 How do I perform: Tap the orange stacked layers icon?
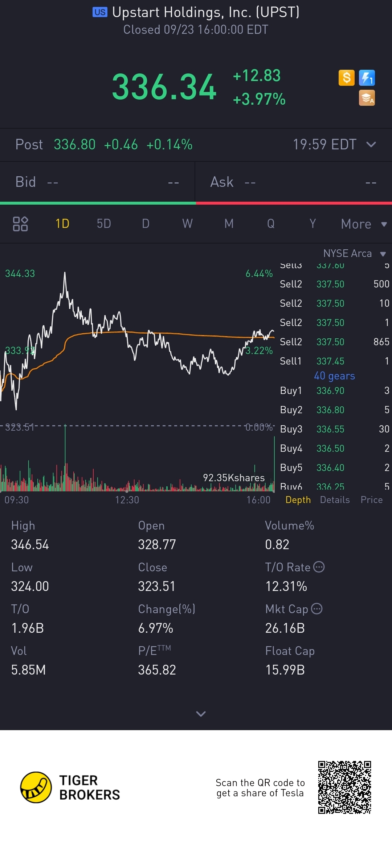tap(367, 98)
